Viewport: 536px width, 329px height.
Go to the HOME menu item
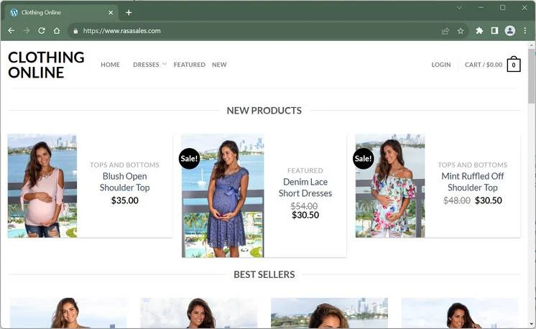(110, 65)
